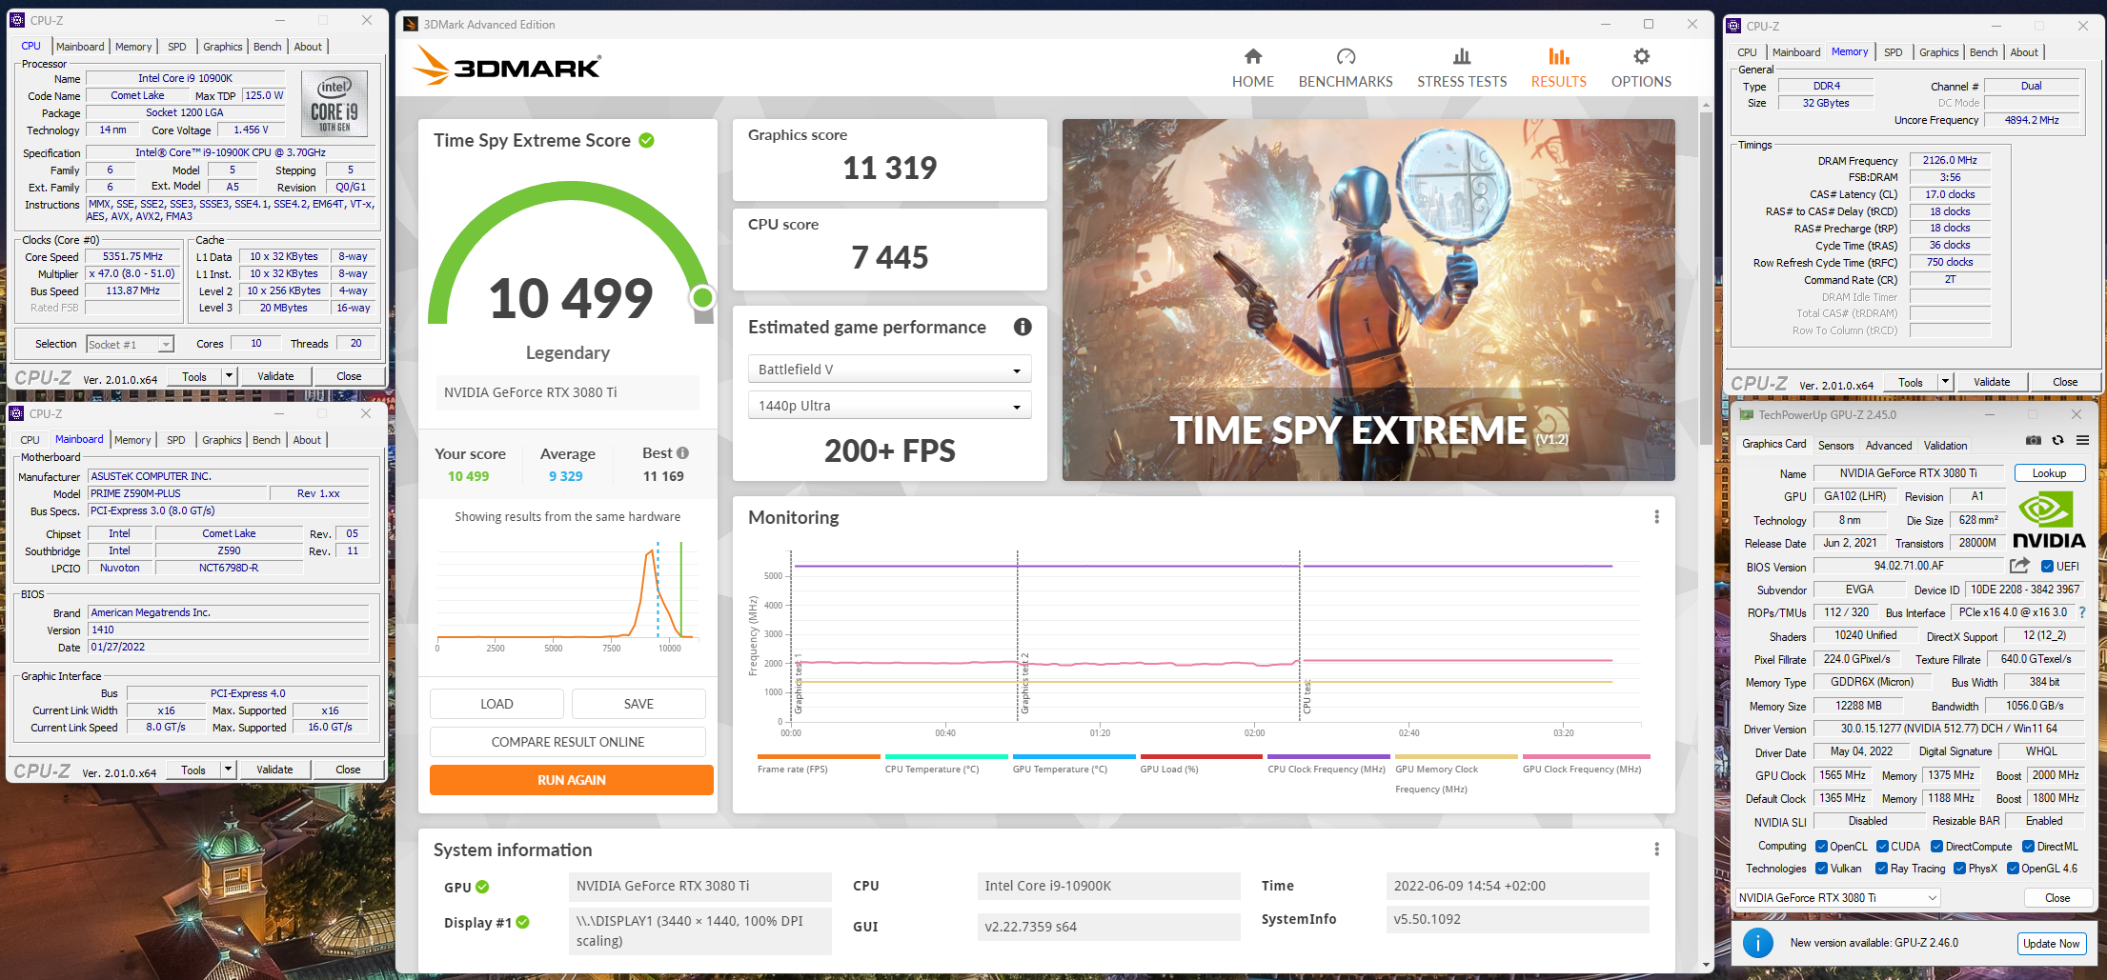The height and width of the screenshot is (980, 2107).
Task: Toggle the OpenCL checkbox
Action: point(1821,847)
